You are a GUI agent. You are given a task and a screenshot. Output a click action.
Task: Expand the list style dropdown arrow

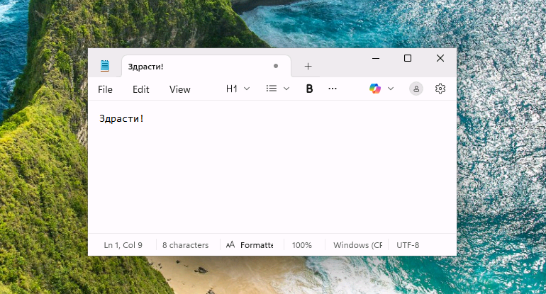click(x=286, y=89)
